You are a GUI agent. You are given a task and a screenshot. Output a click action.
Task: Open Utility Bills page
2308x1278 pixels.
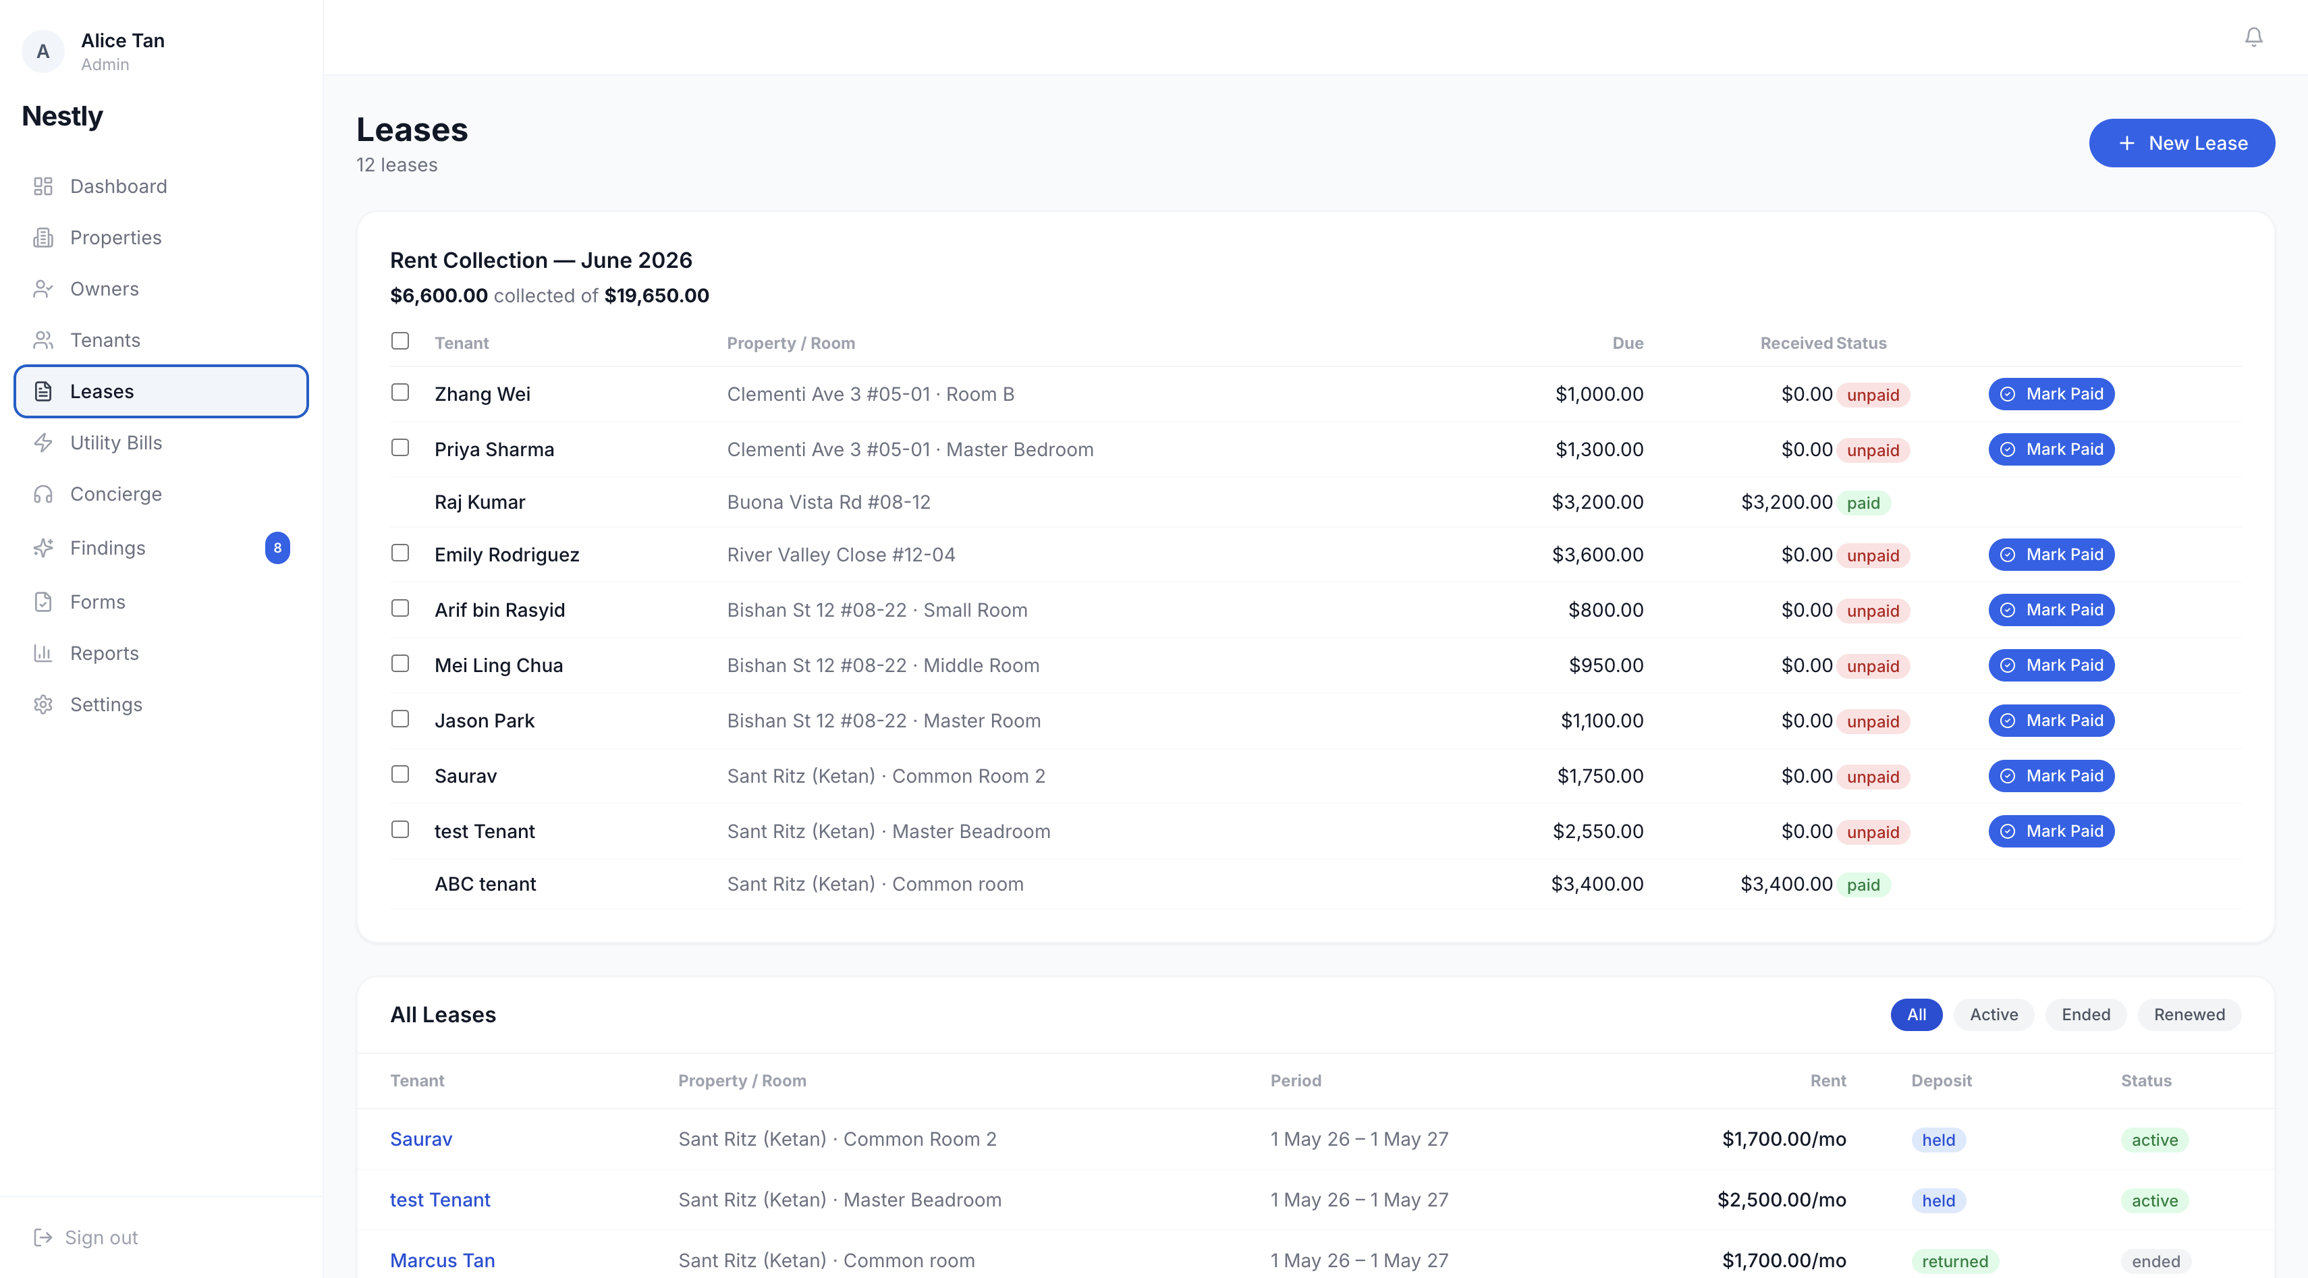coord(161,443)
